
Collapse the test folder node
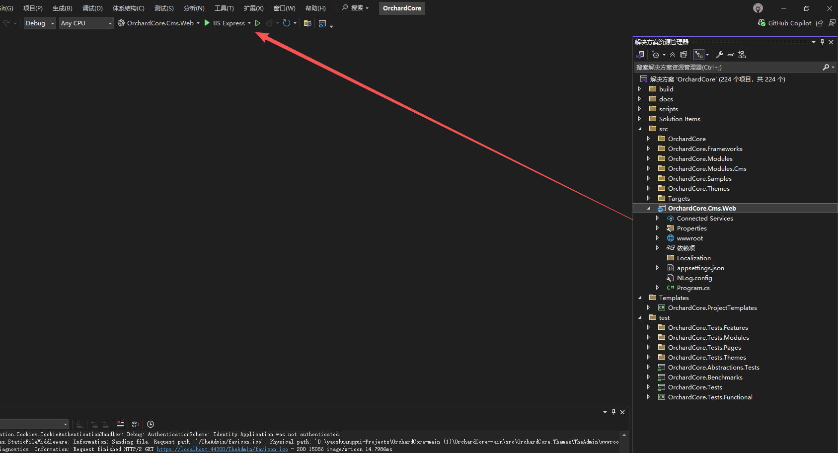[640, 317]
